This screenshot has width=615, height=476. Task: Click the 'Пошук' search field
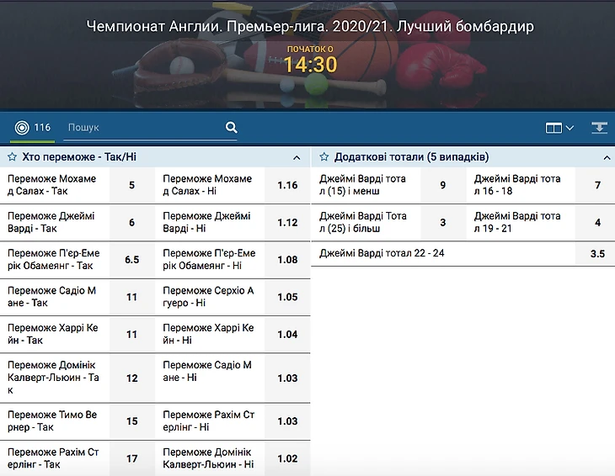point(143,128)
